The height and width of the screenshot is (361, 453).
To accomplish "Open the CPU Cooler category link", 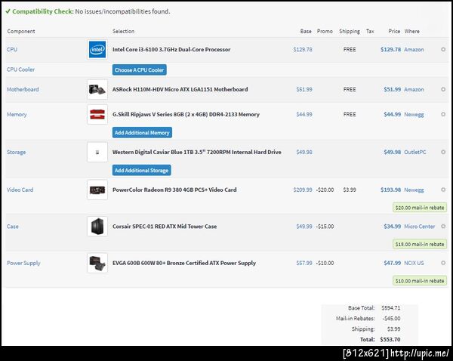I will (20, 69).
